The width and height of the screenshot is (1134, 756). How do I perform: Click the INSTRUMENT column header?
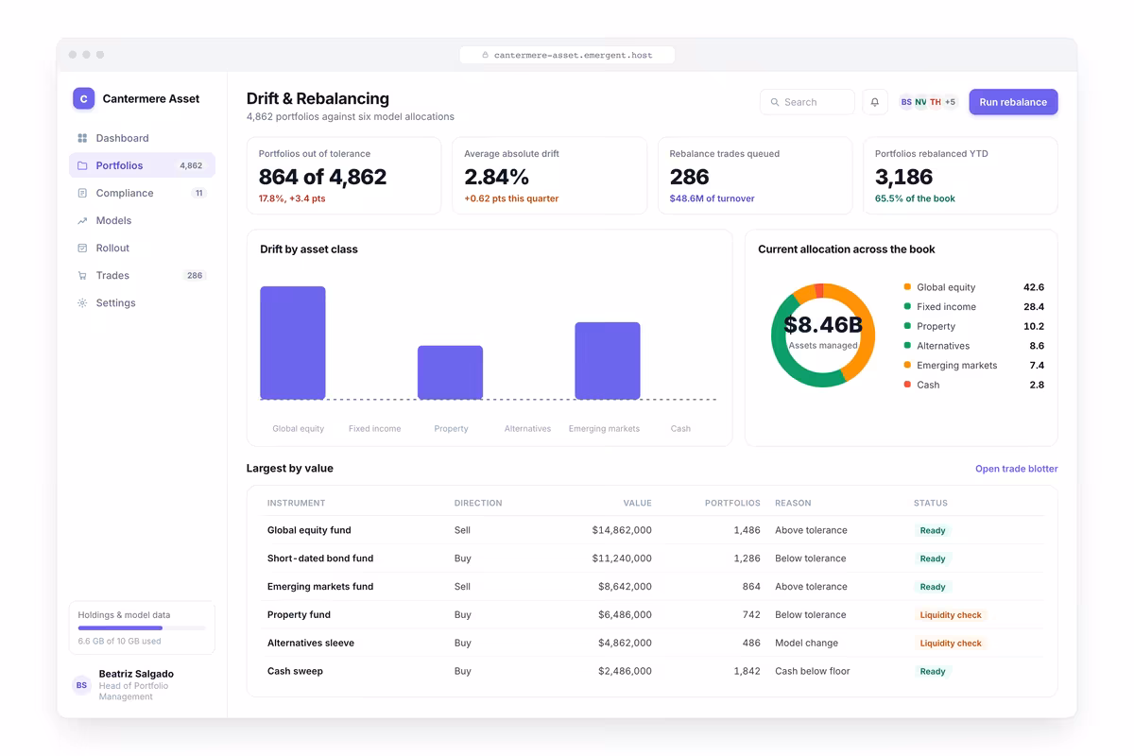[296, 504]
